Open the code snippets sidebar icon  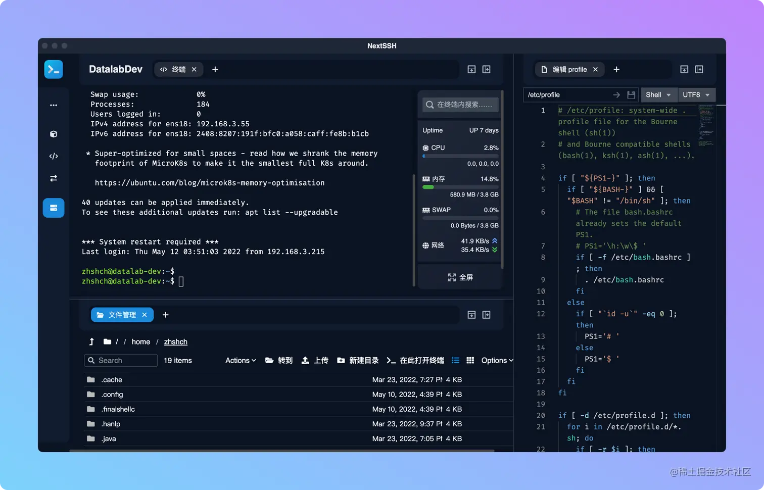[54, 156]
